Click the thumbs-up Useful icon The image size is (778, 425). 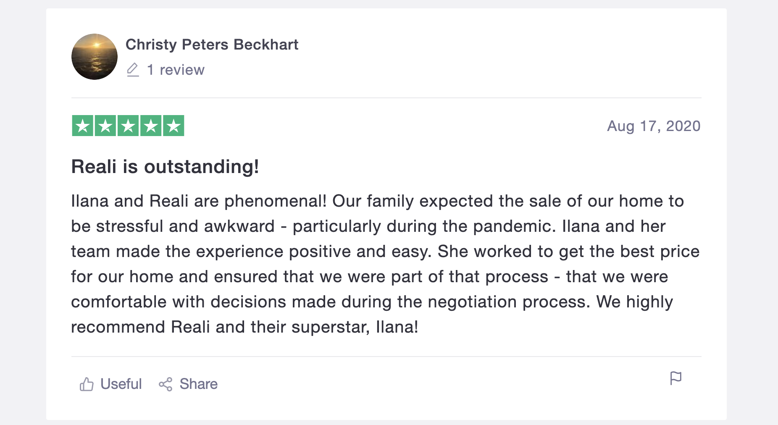pos(87,384)
